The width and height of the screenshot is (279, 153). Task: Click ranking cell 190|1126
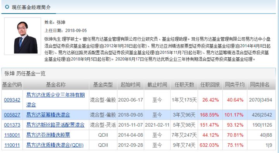(x=262, y=125)
